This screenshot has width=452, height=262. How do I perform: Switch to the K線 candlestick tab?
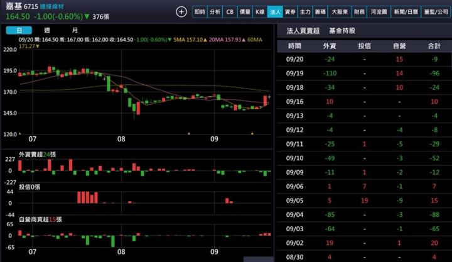(x=260, y=11)
